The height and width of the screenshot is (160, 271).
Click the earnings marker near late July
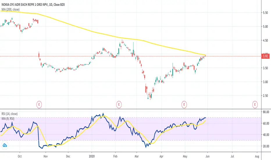[255, 104]
